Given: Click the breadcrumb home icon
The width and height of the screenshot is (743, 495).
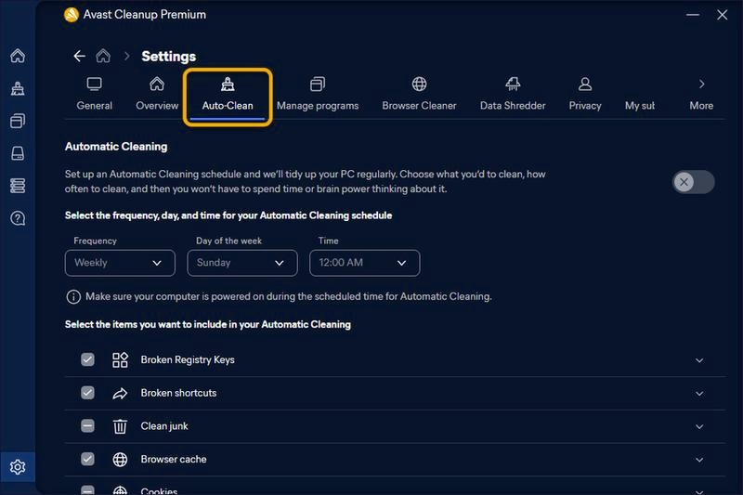Looking at the screenshot, I should [103, 56].
